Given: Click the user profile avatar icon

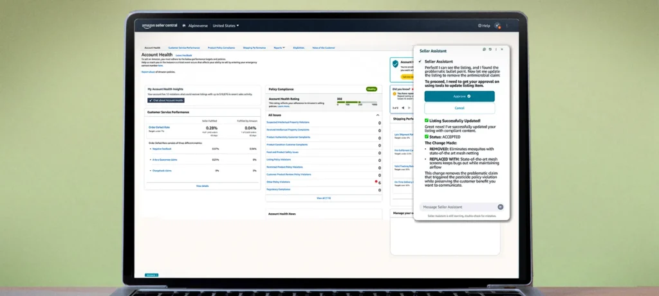Looking at the screenshot, I should pos(497,26).
